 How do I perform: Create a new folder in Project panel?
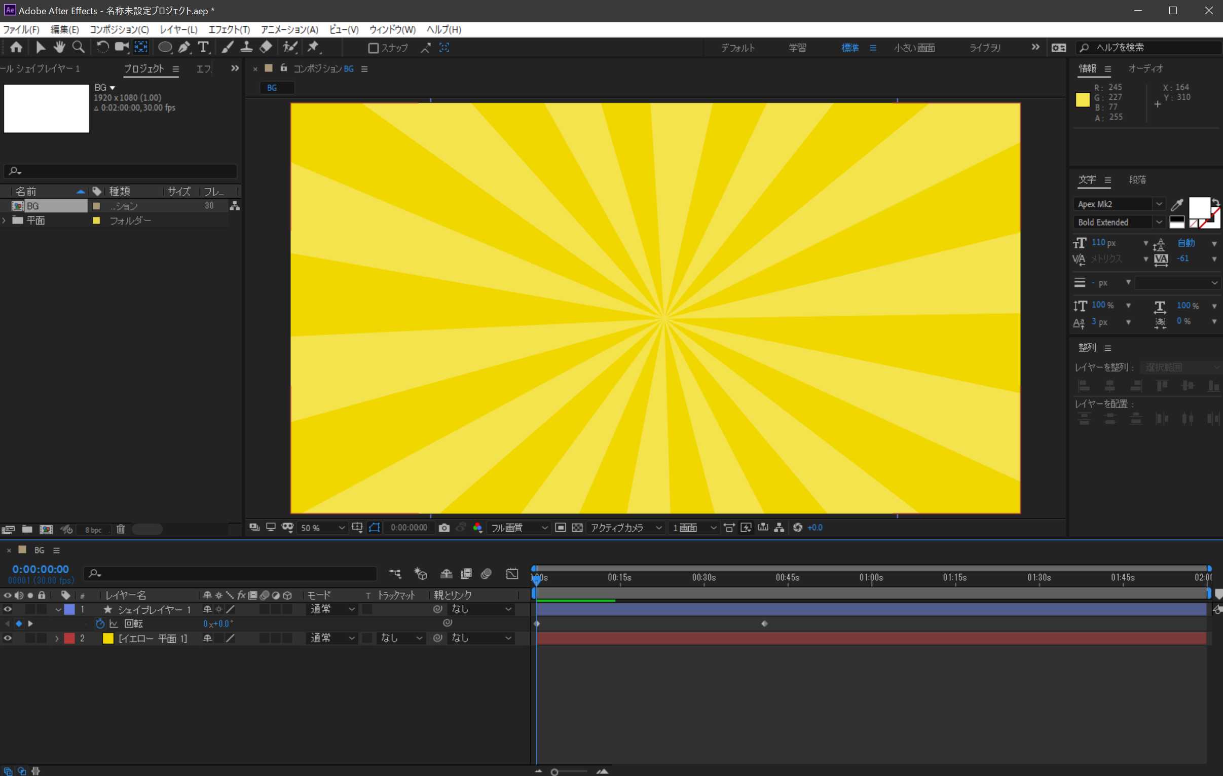pyautogui.click(x=27, y=529)
